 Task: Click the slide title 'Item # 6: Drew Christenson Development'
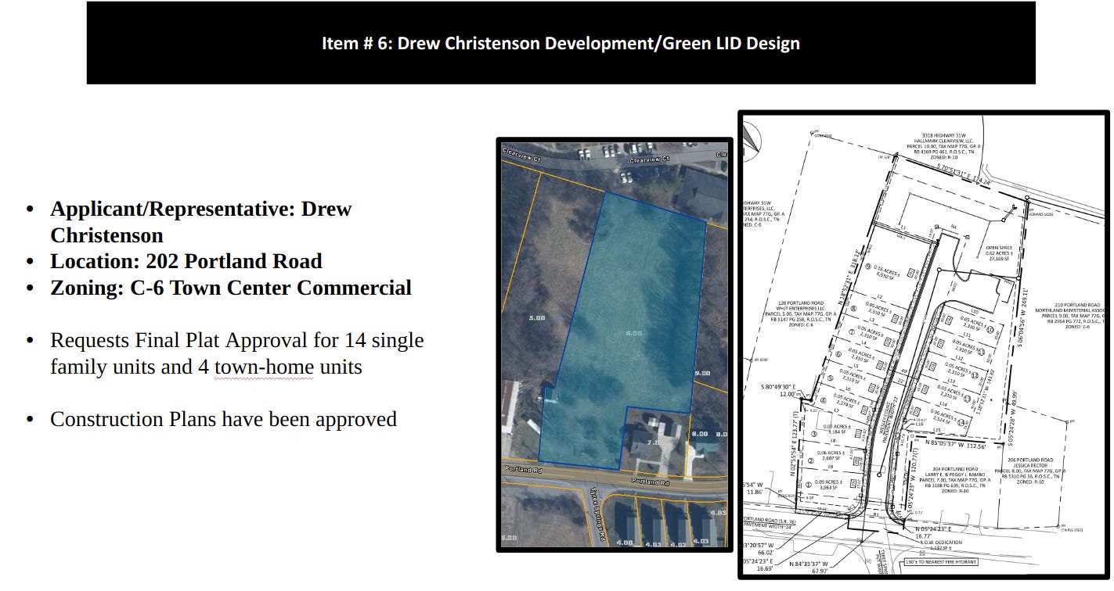[561, 43]
